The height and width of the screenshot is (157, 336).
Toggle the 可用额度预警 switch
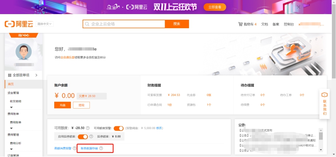pyautogui.click(x=119, y=128)
